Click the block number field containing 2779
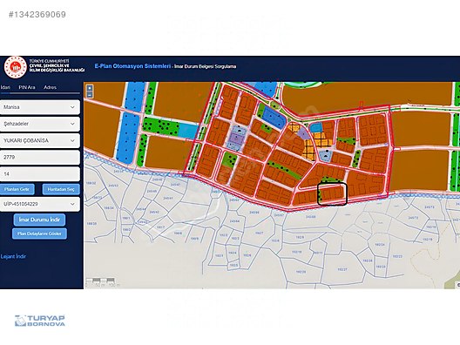 point(40,157)
